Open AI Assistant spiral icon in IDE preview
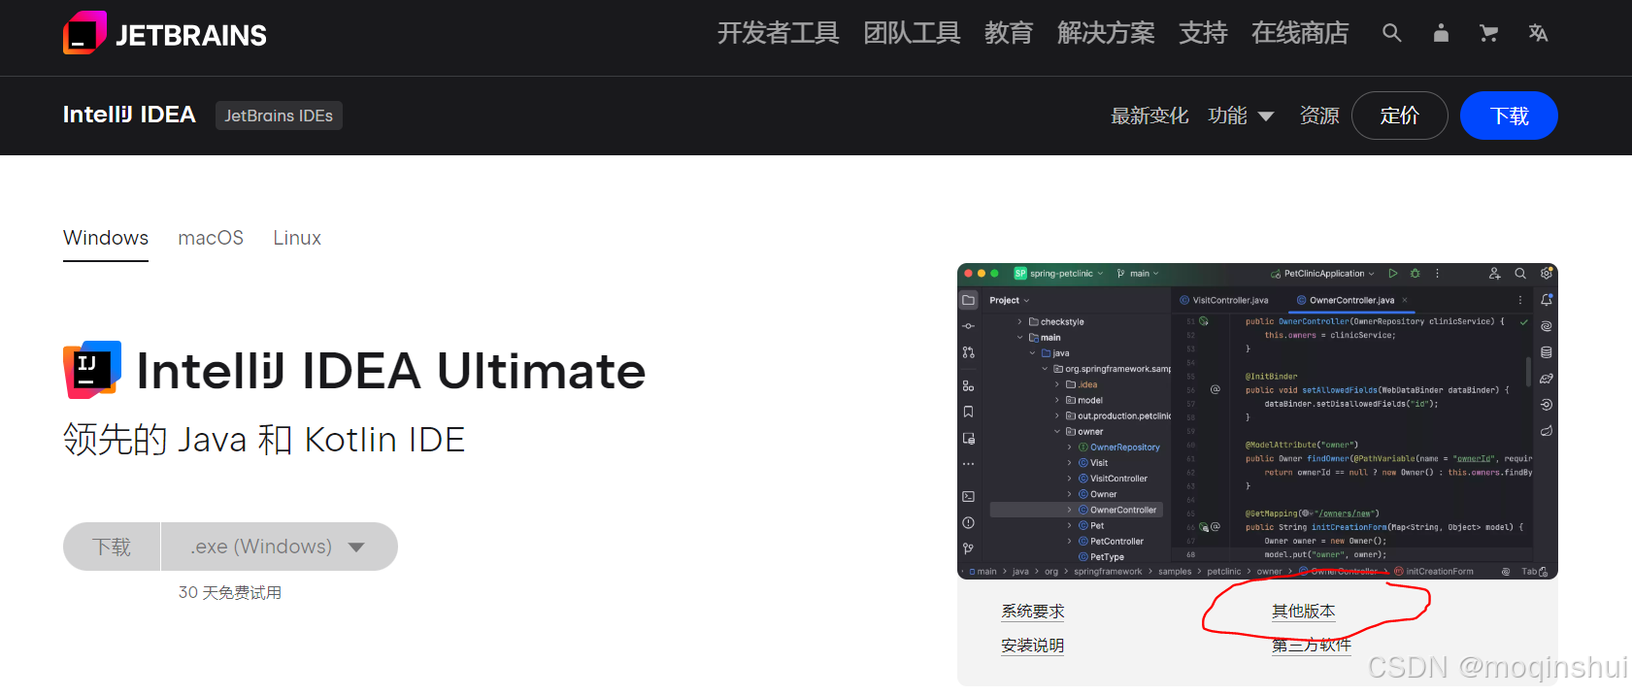Image resolution: width=1632 pixels, height=696 pixels. (1547, 326)
